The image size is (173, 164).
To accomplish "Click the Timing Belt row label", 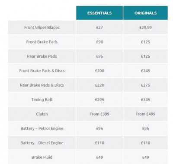I will [x=42, y=100].
